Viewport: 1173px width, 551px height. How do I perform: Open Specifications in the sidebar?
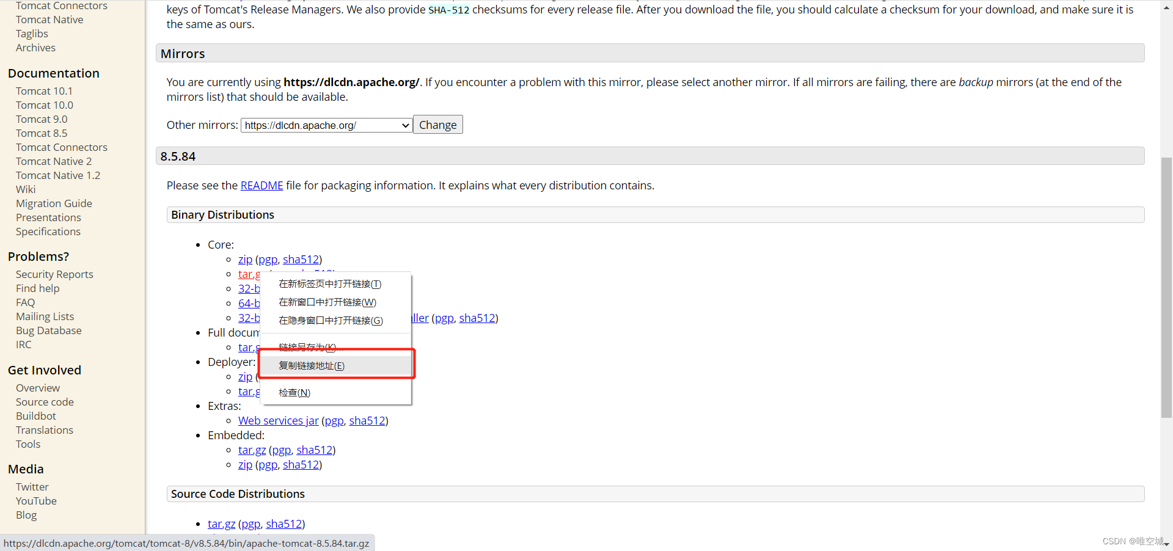48,232
